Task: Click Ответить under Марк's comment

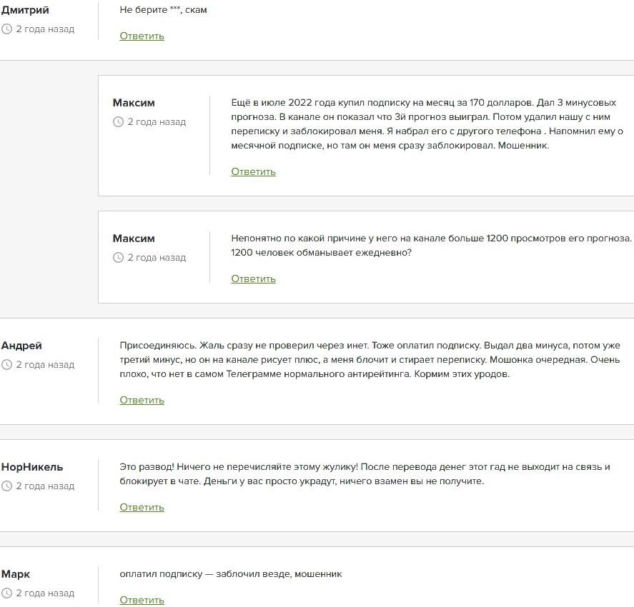Action: (142, 600)
